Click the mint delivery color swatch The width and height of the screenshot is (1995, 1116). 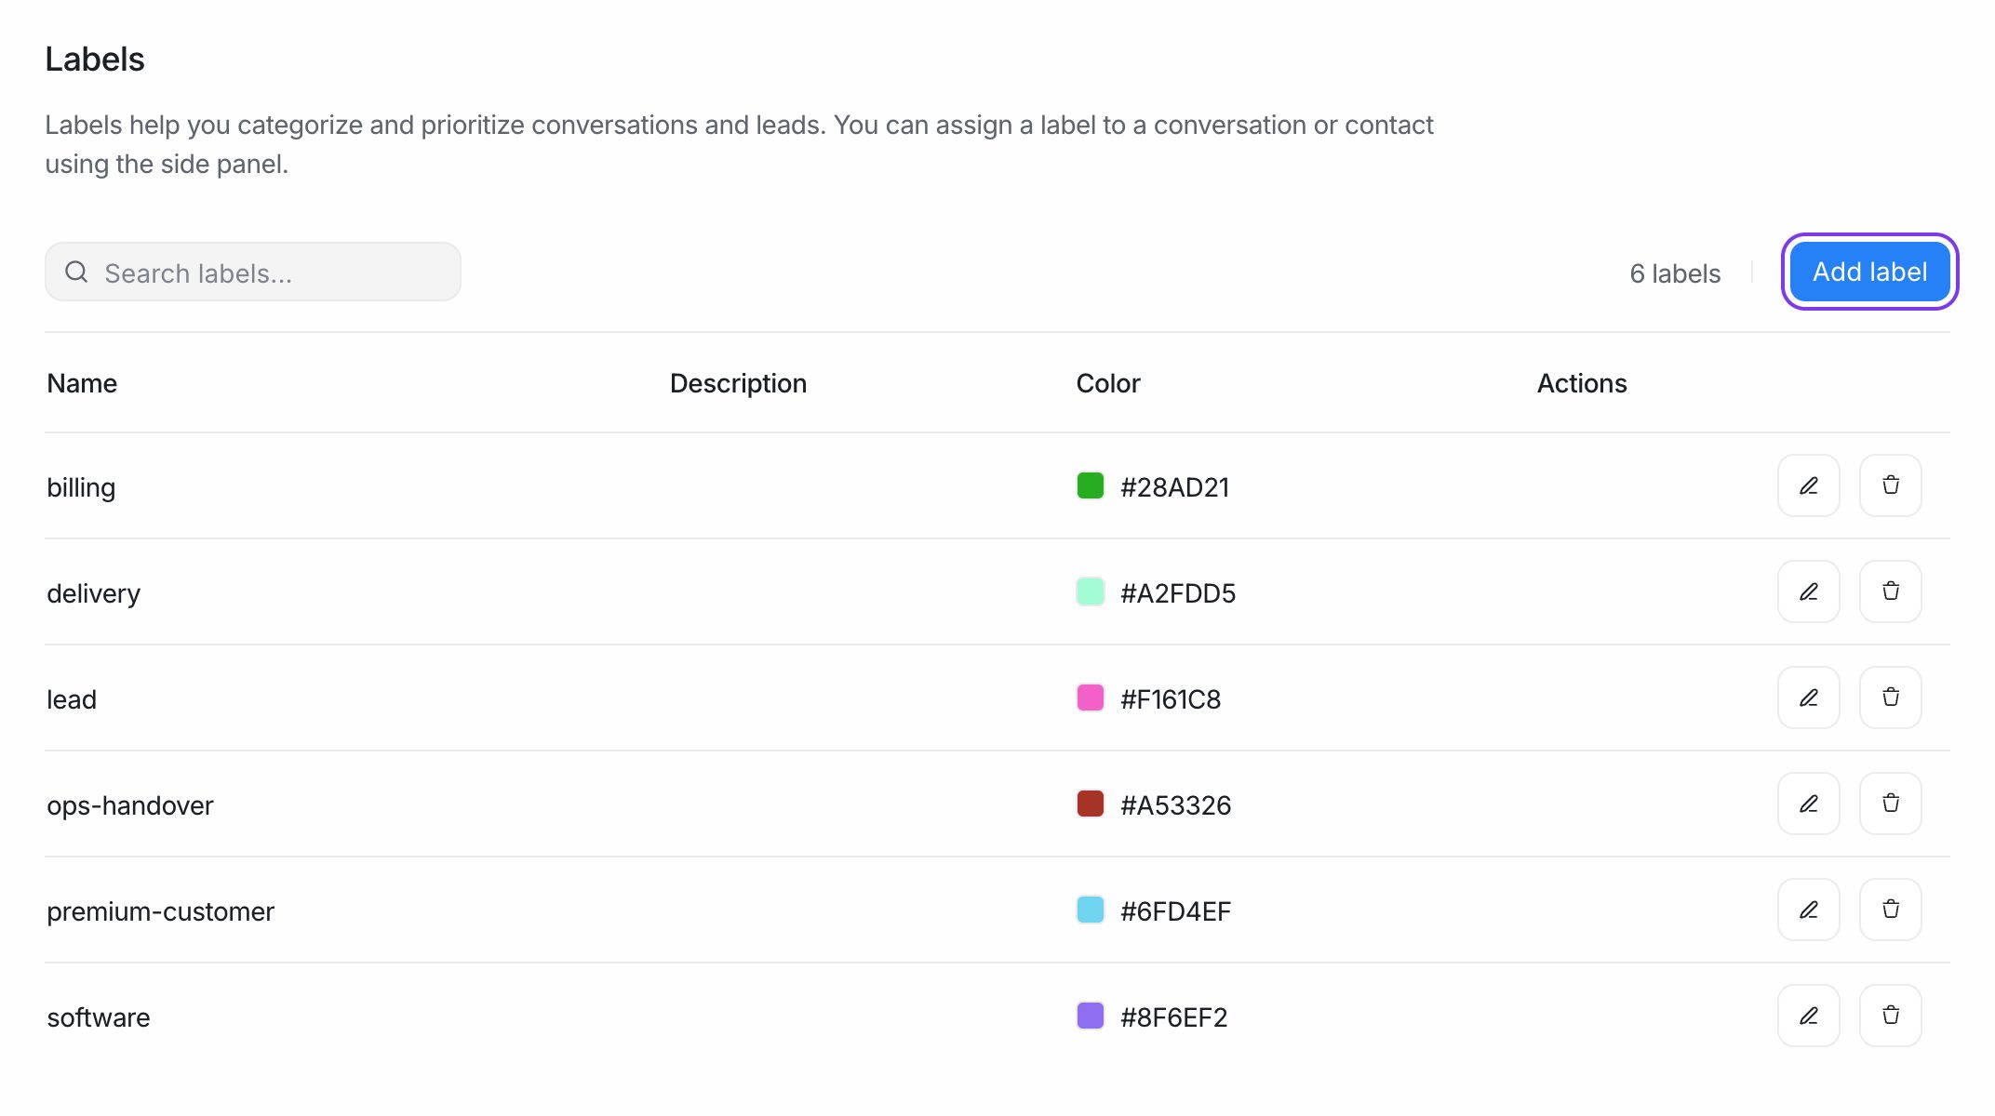pos(1090,591)
